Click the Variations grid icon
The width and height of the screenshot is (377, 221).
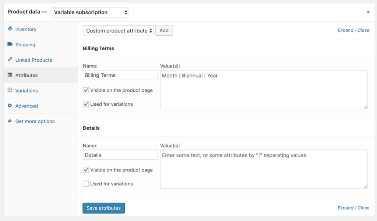10,90
